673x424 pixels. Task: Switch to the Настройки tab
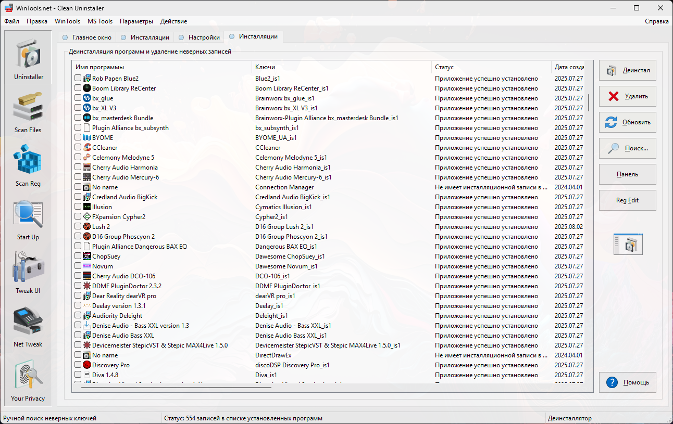pyautogui.click(x=198, y=37)
